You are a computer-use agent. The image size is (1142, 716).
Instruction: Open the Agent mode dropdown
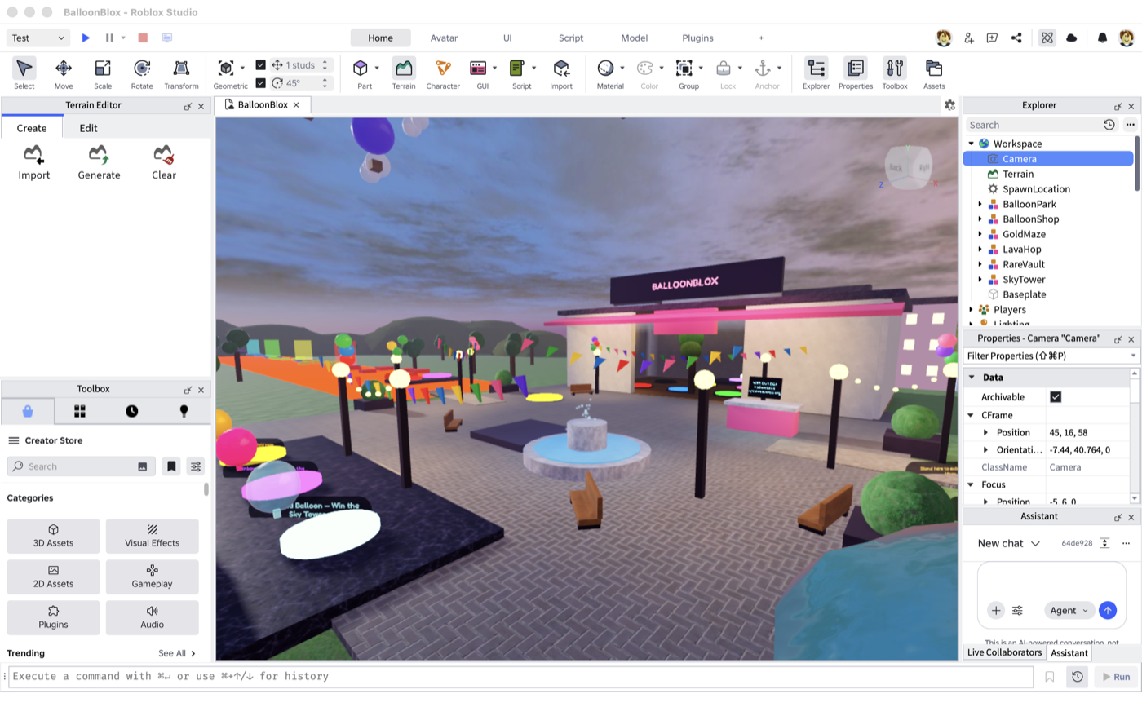[1069, 611]
